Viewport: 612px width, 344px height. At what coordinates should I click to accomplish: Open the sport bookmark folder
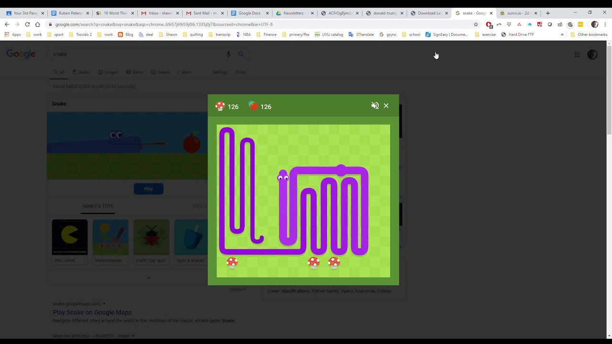click(55, 34)
